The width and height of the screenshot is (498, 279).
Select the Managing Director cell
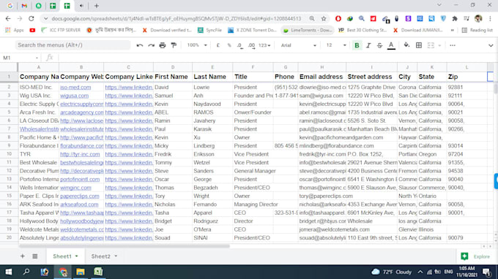coord(253,205)
